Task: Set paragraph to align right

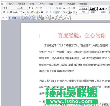Action: 54,13
